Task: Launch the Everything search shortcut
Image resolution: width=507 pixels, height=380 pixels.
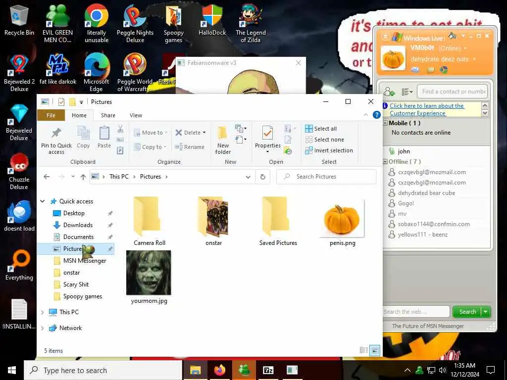Action: point(19,265)
